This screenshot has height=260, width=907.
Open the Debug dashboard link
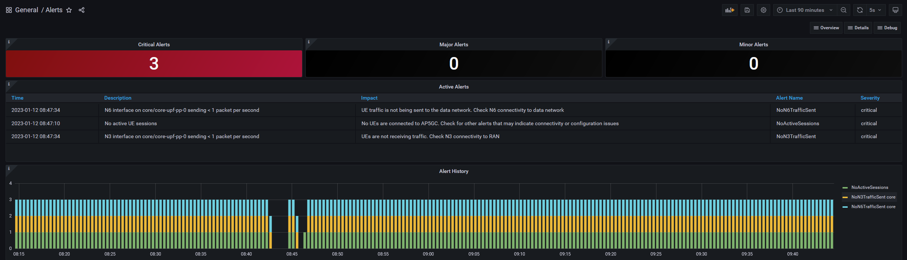[887, 28]
